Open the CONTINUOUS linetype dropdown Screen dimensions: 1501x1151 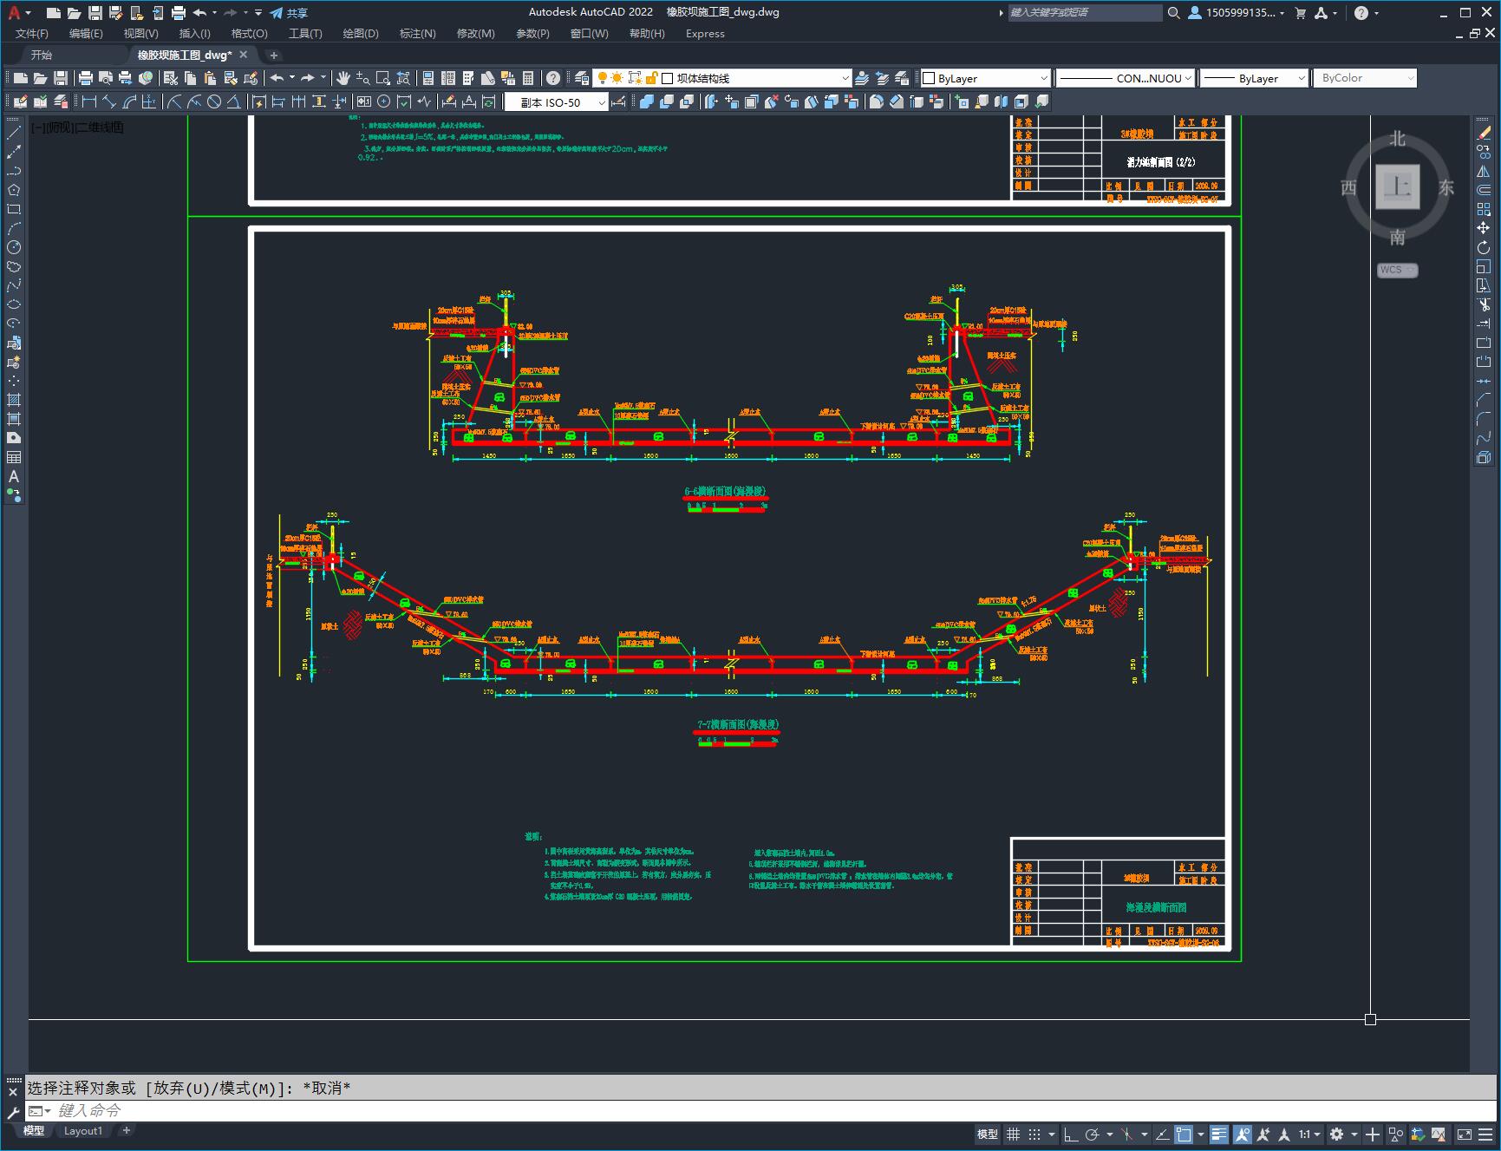[x=1188, y=78]
